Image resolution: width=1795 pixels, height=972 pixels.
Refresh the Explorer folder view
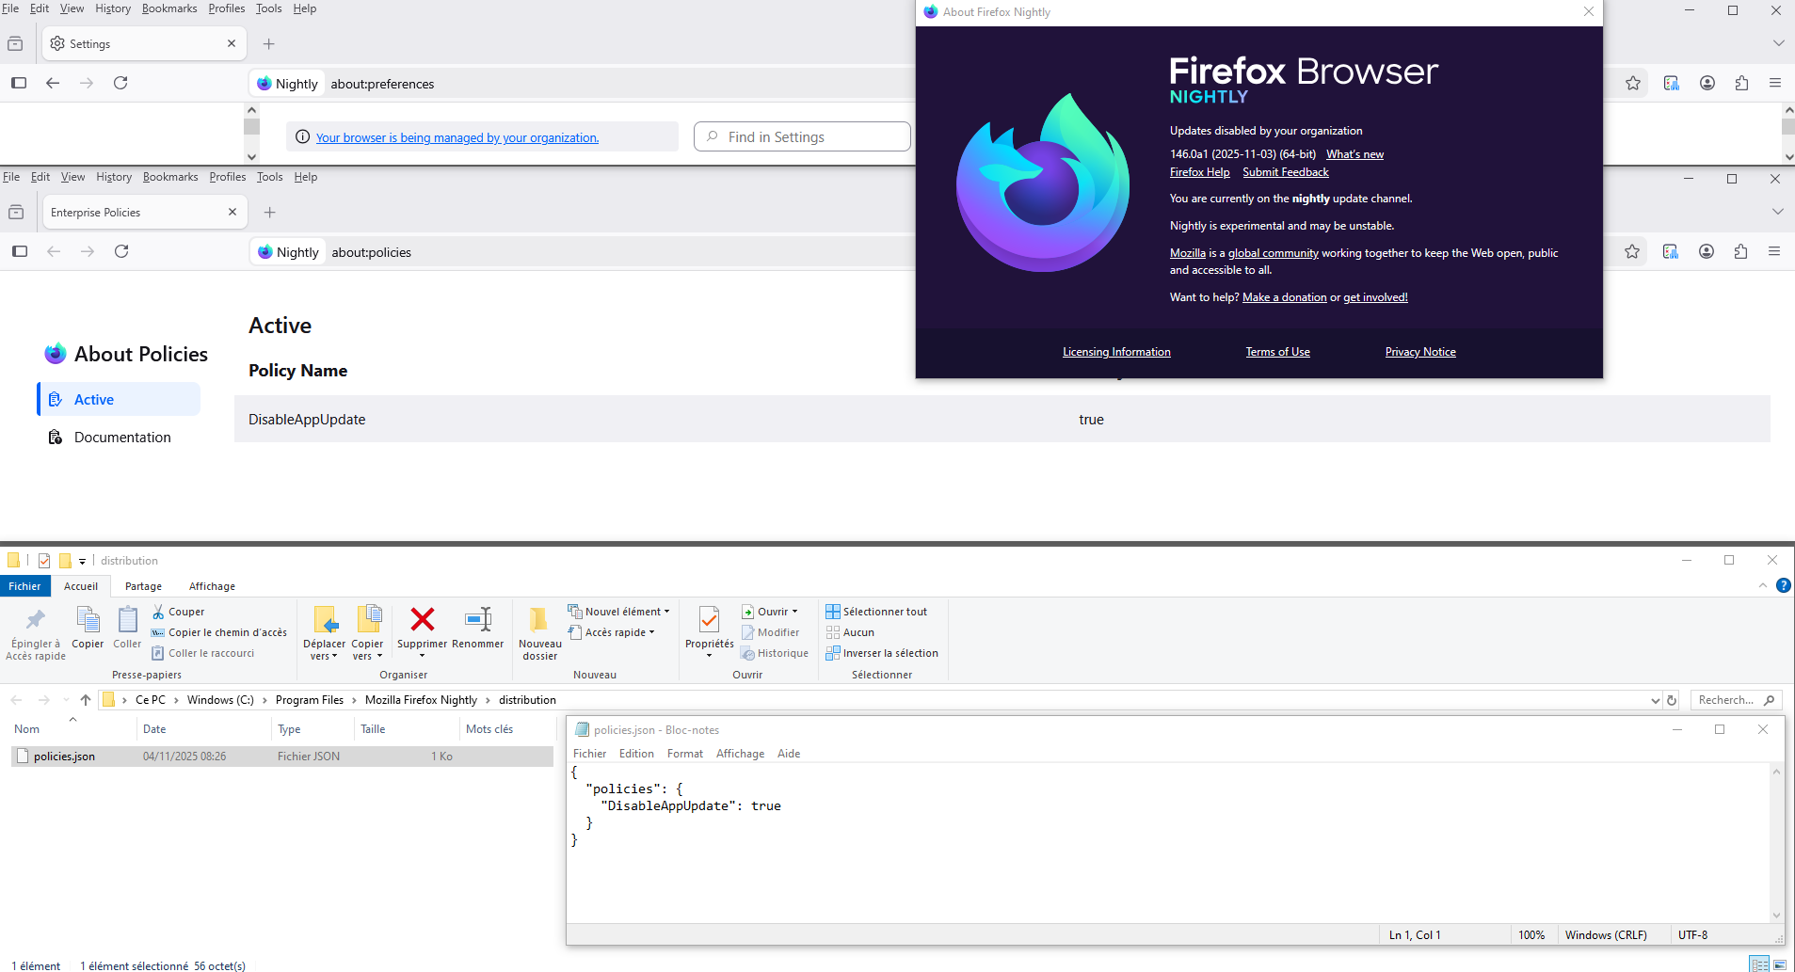point(1672,700)
